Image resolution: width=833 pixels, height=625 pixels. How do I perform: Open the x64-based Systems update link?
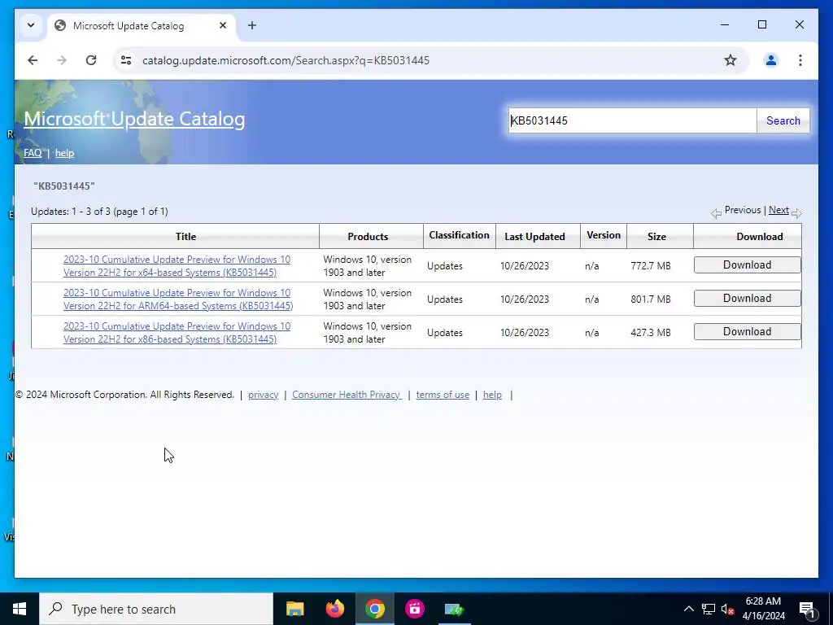[177, 266]
